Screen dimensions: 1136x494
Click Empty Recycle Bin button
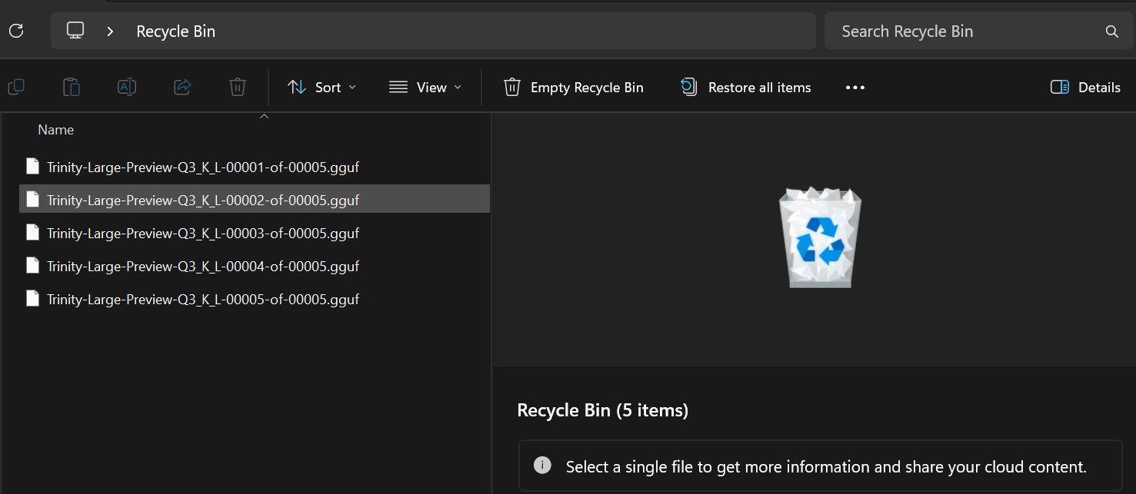coord(574,87)
